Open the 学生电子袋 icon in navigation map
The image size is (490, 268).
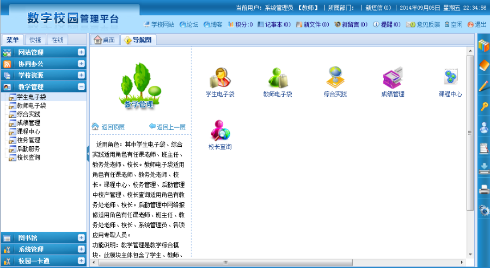pyautogui.click(x=220, y=77)
